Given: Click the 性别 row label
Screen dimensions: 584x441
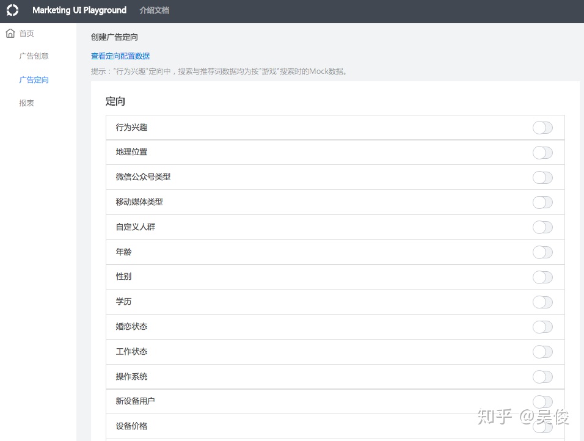Looking at the screenshot, I should click(123, 276).
